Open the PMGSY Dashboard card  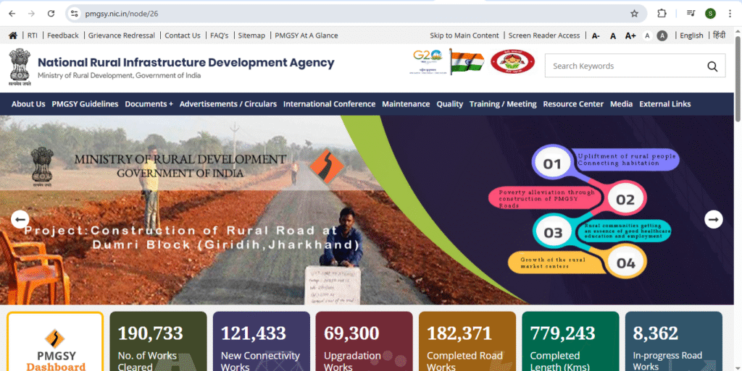[x=55, y=341]
